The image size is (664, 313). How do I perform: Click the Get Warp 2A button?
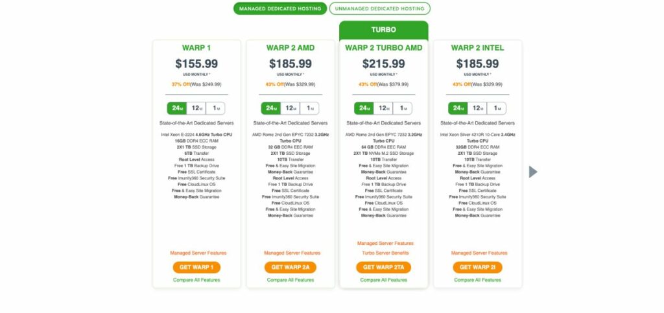tap(290, 267)
